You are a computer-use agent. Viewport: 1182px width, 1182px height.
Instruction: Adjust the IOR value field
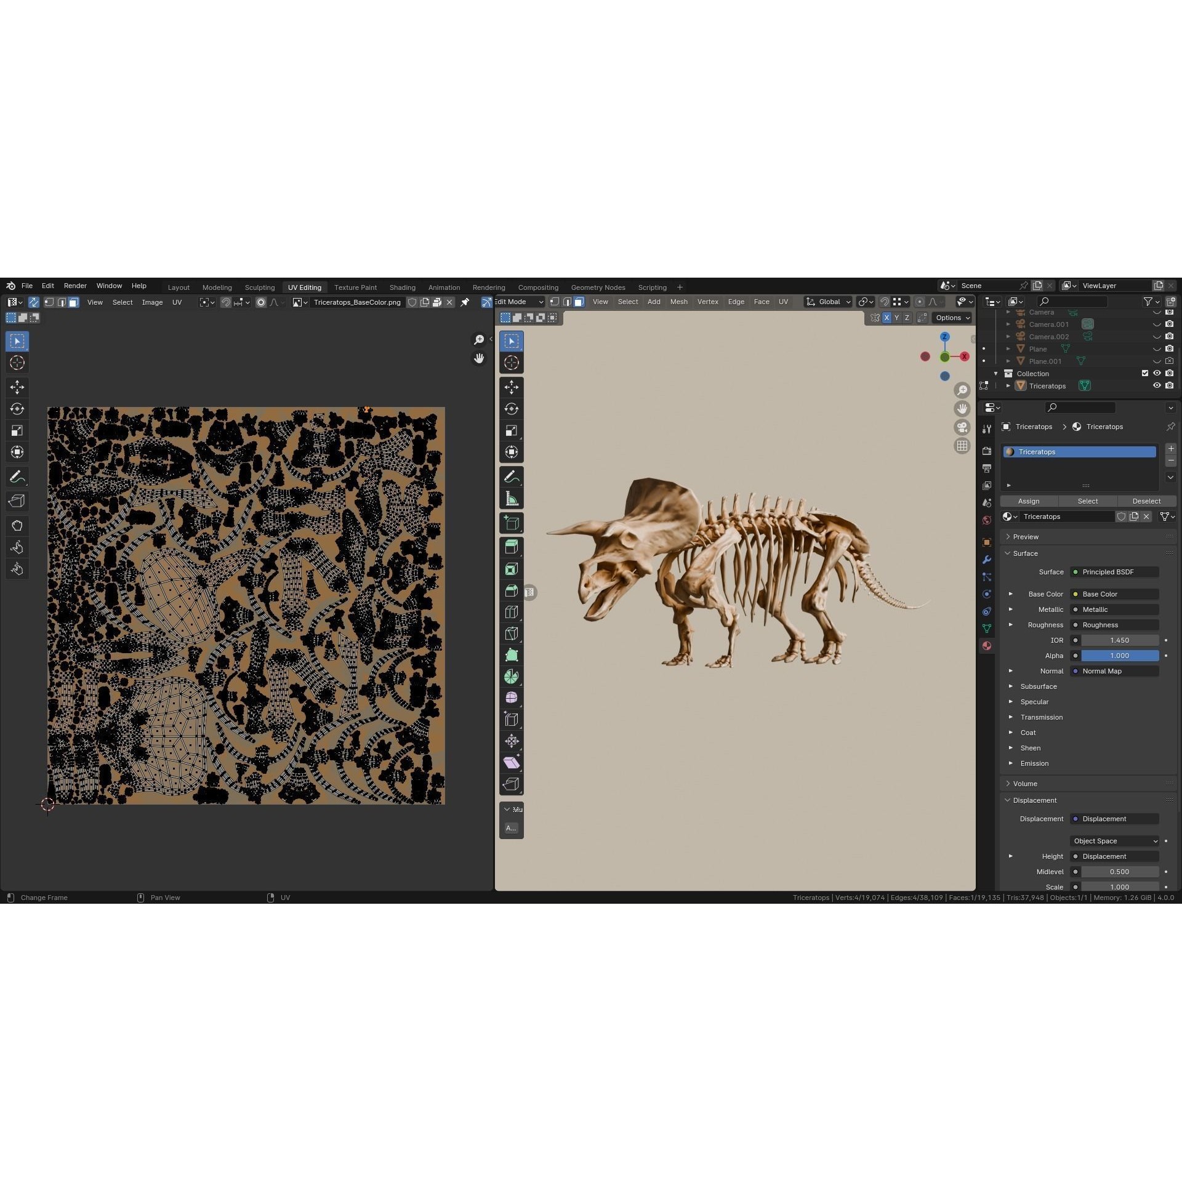click(1120, 640)
